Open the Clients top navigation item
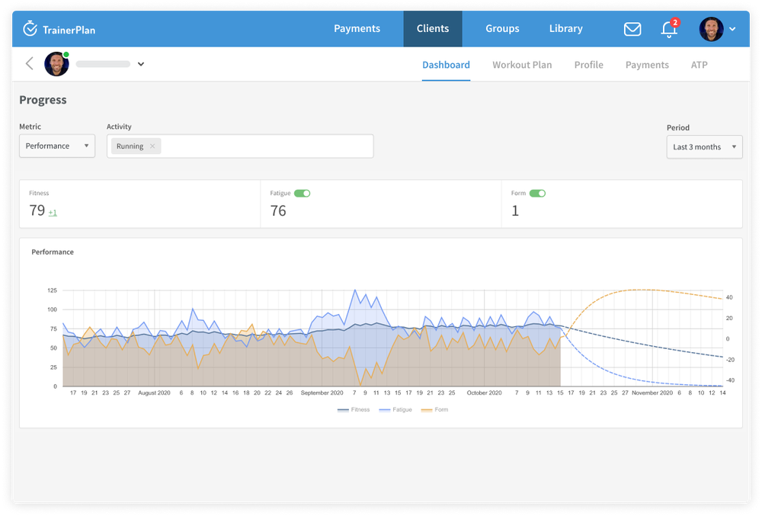This screenshot has height=516, width=762. (433, 29)
